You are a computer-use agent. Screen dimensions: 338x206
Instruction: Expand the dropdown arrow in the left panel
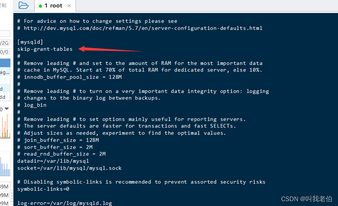6,109
